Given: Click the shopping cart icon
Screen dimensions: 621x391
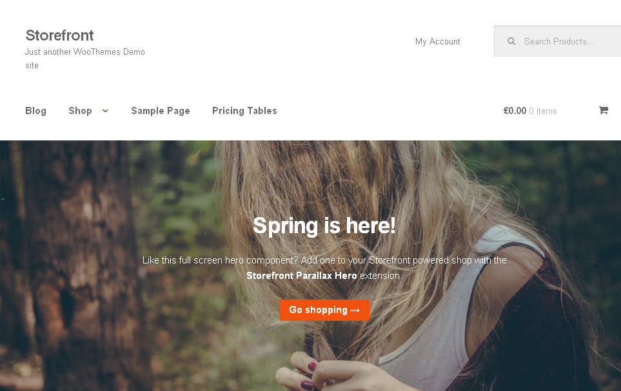Looking at the screenshot, I should point(603,110).
